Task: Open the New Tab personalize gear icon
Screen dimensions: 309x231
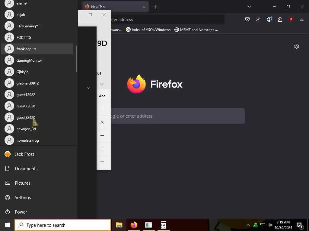Action: point(296,46)
